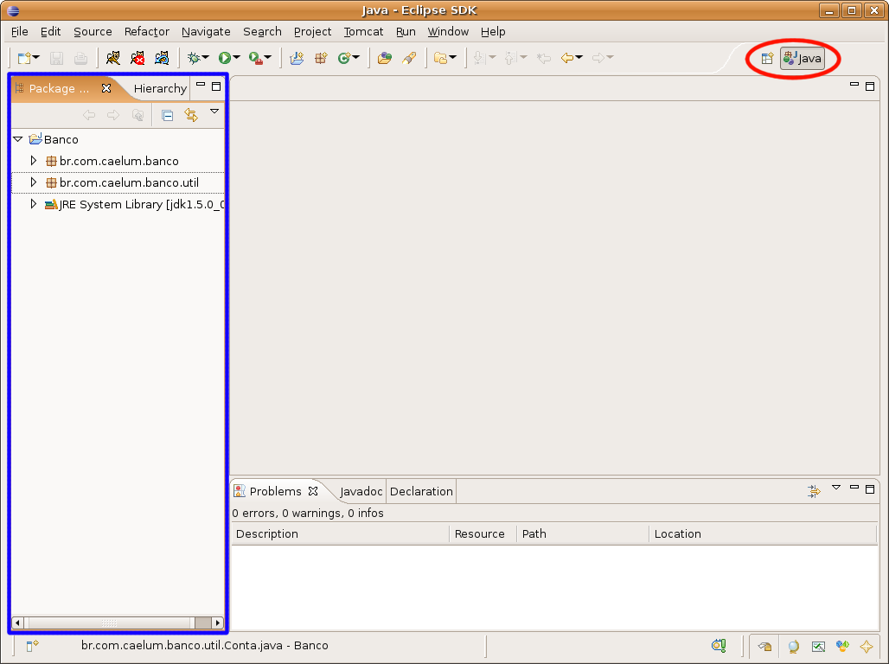Viewport: 889px width, 664px height.
Task: Close the Package Explorer tab
Action: pyautogui.click(x=106, y=88)
